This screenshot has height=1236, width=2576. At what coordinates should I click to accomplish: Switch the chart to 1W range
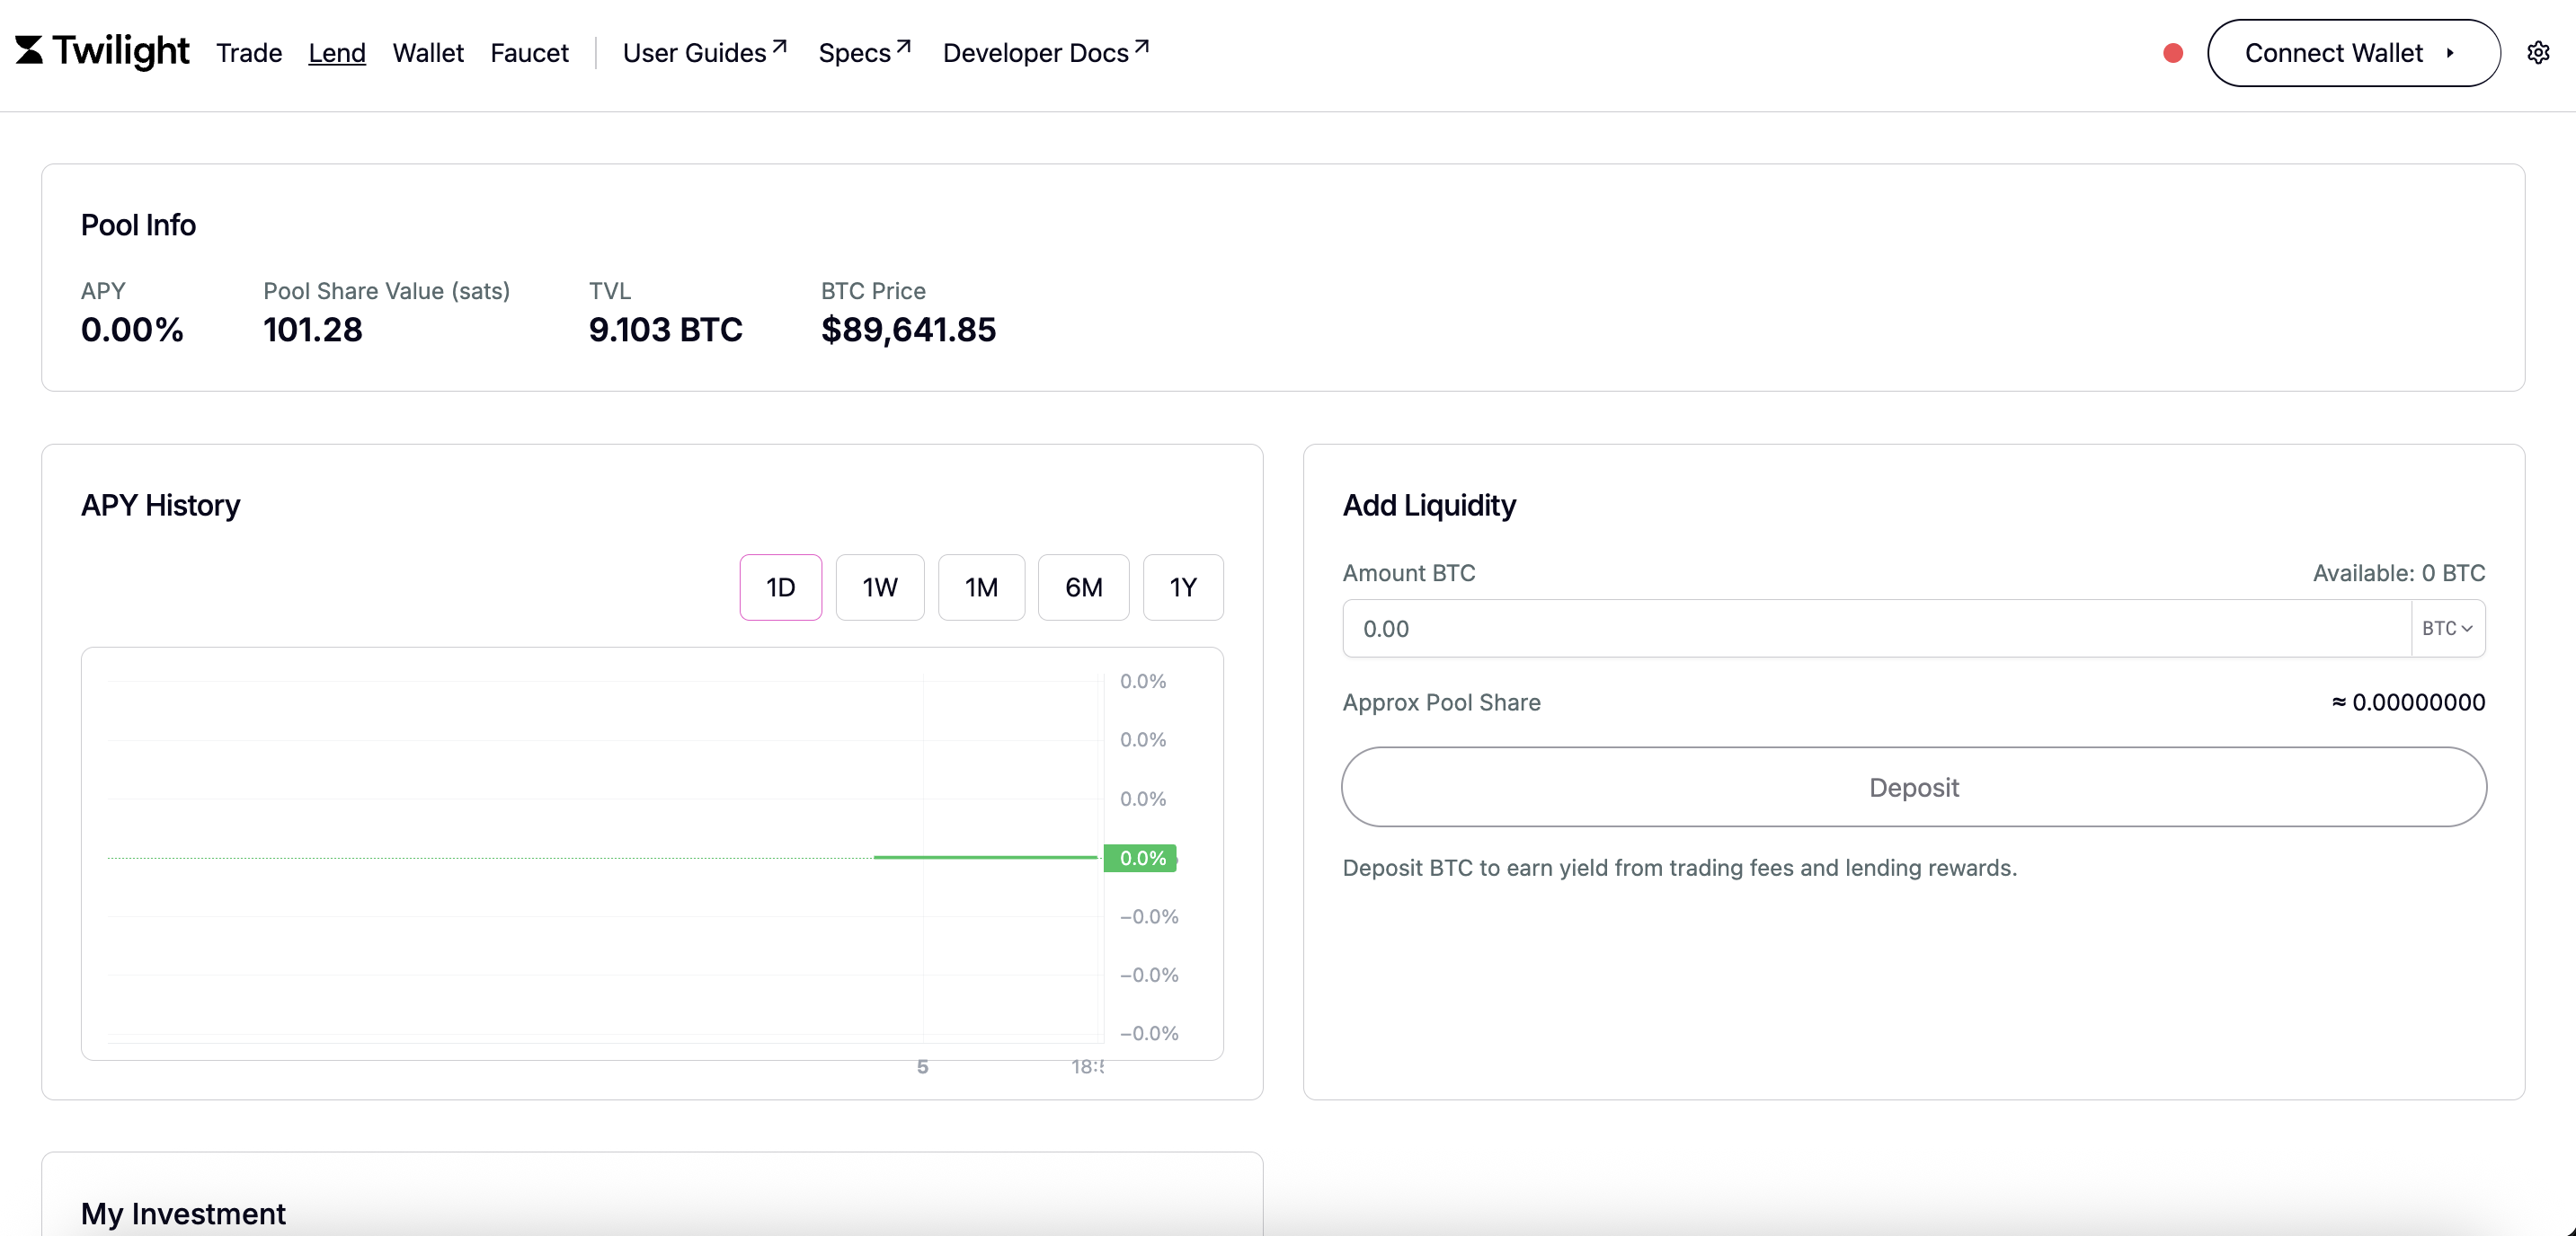(879, 587)
